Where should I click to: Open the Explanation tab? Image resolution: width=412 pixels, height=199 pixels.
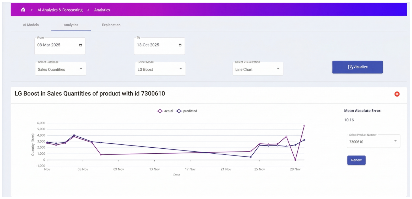point(111,25)
